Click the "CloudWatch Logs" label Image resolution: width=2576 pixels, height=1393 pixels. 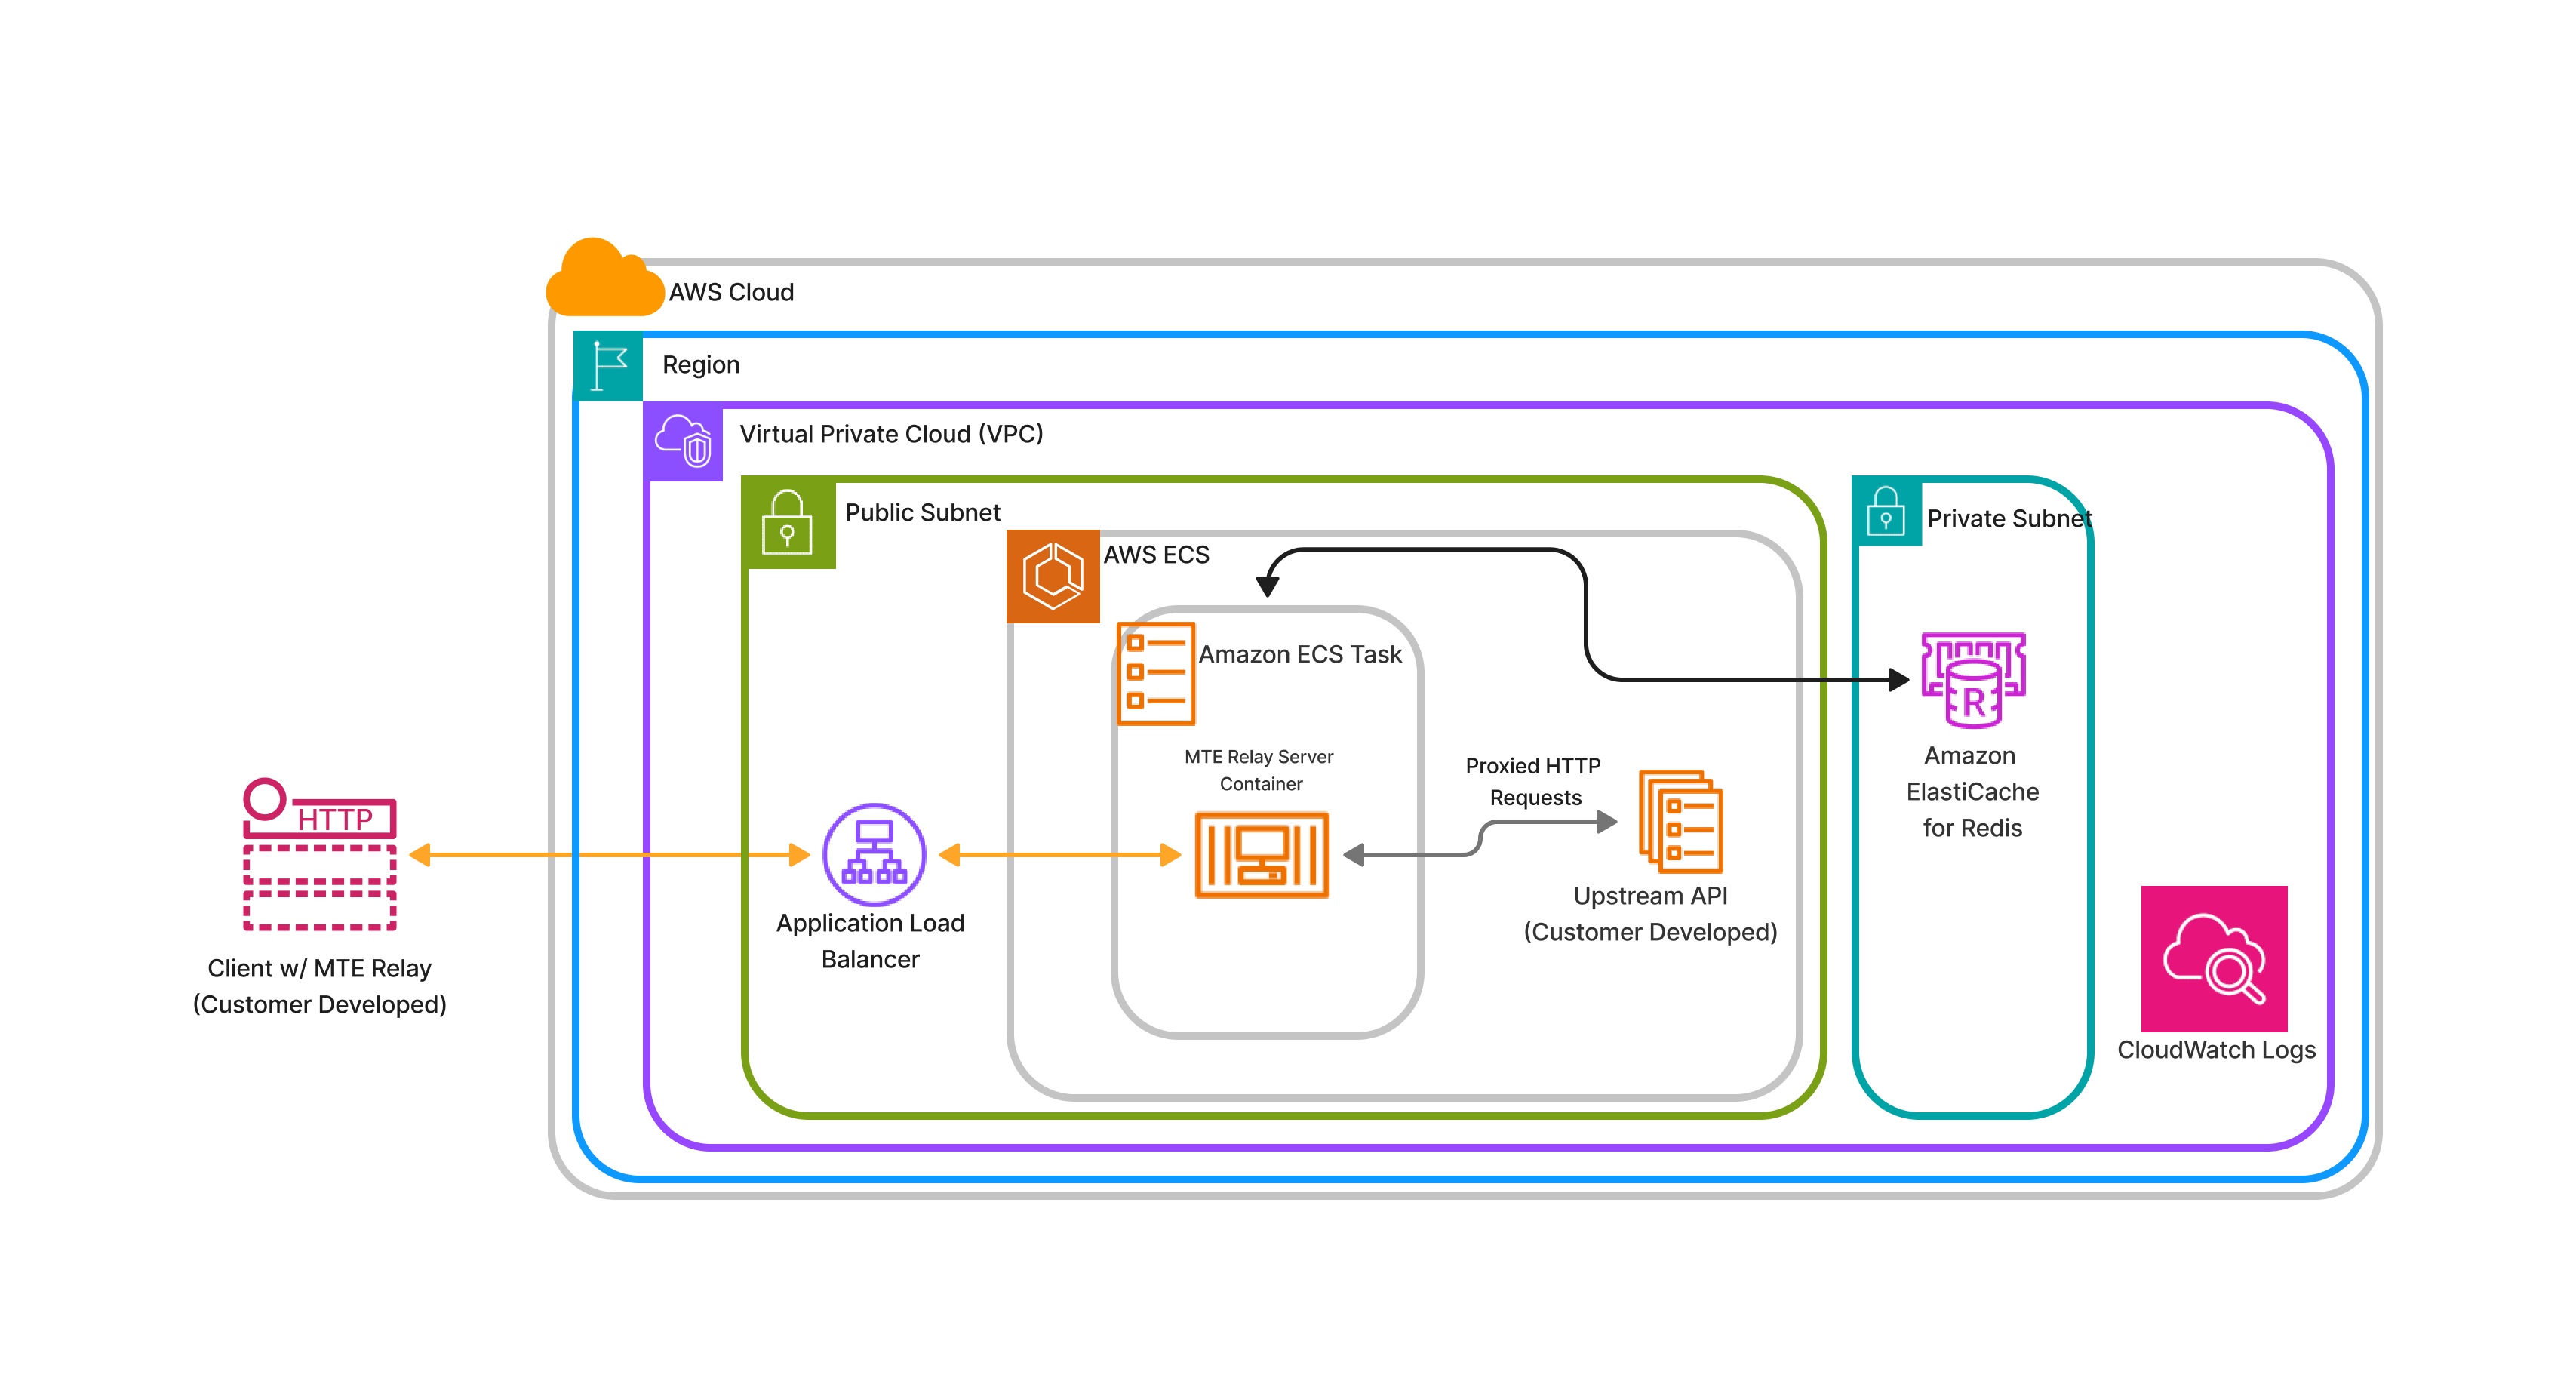(2216, 1049)
